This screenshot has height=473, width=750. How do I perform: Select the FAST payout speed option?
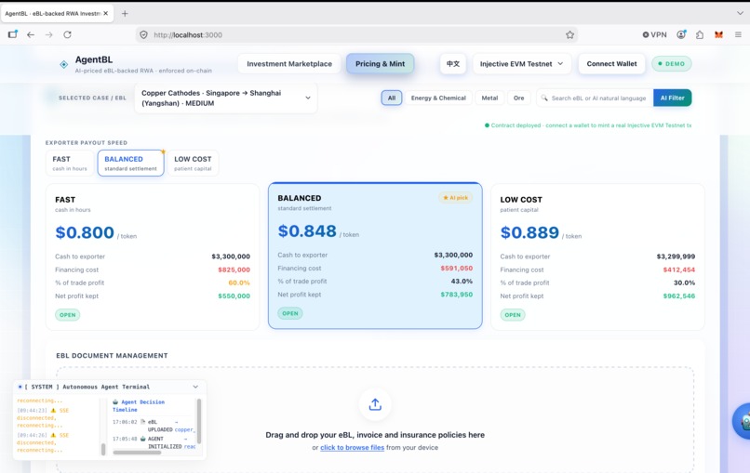click(70, 163)
